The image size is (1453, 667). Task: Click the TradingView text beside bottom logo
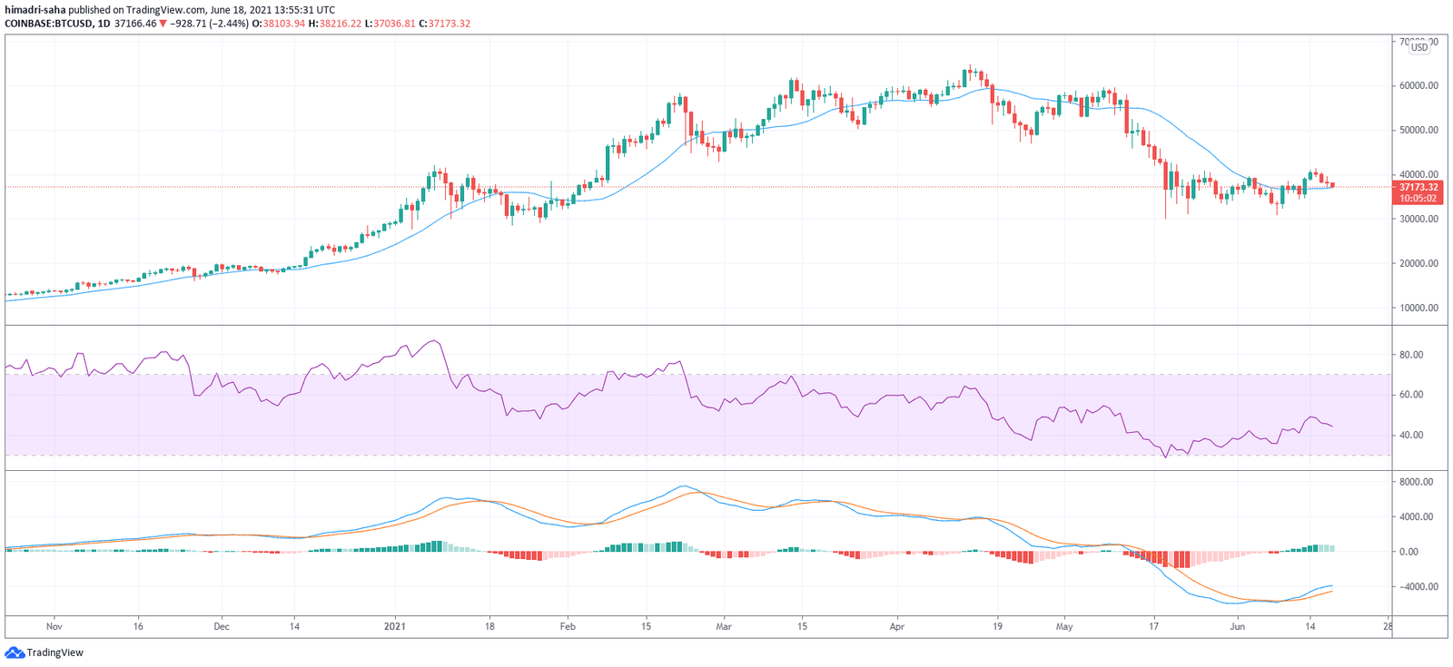point(54,652)
